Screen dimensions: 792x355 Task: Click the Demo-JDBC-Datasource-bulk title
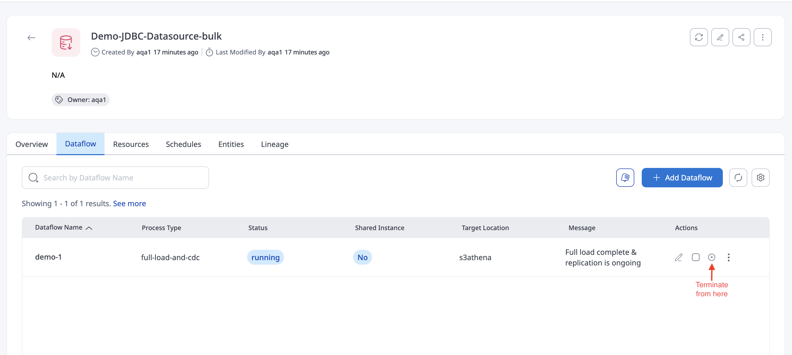tap(156, 36)
